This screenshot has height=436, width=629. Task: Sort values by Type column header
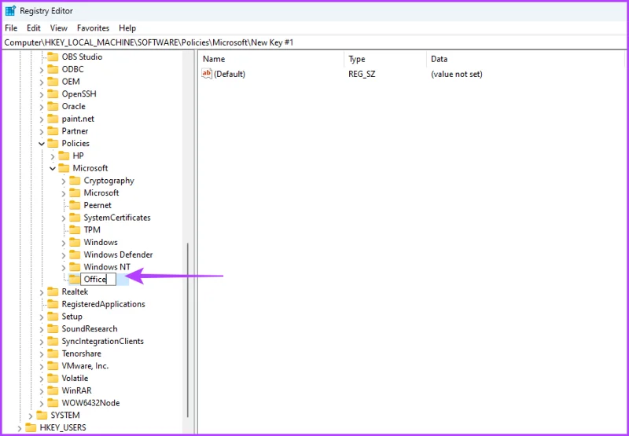(385, 59)
